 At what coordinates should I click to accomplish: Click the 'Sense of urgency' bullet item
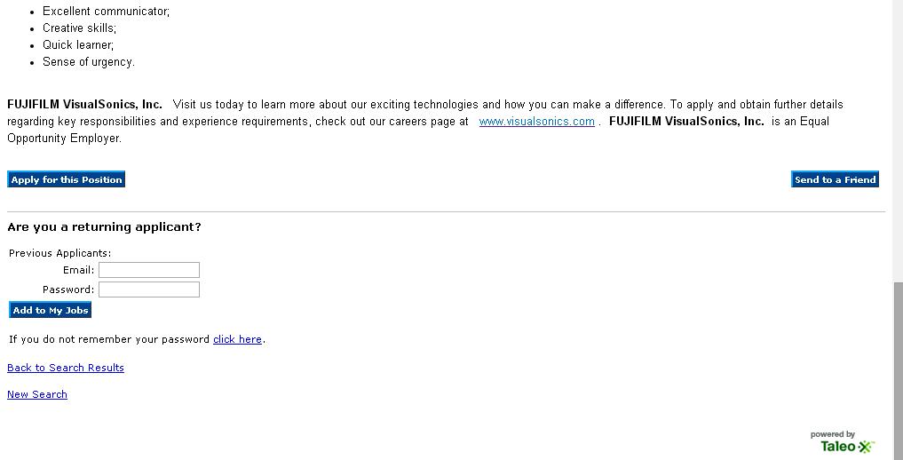coord(88,62)
